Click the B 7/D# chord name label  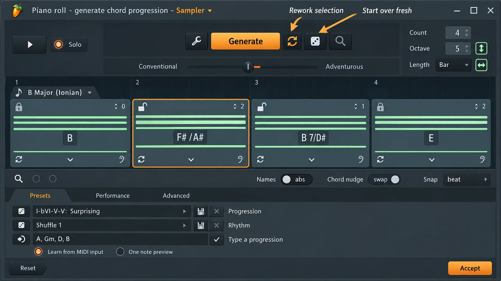313,138
